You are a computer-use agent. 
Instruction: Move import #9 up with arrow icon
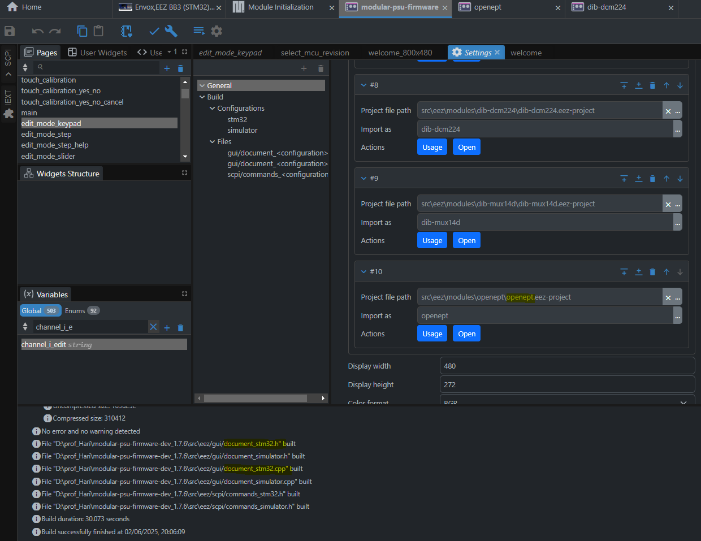(x=667, y=179)
